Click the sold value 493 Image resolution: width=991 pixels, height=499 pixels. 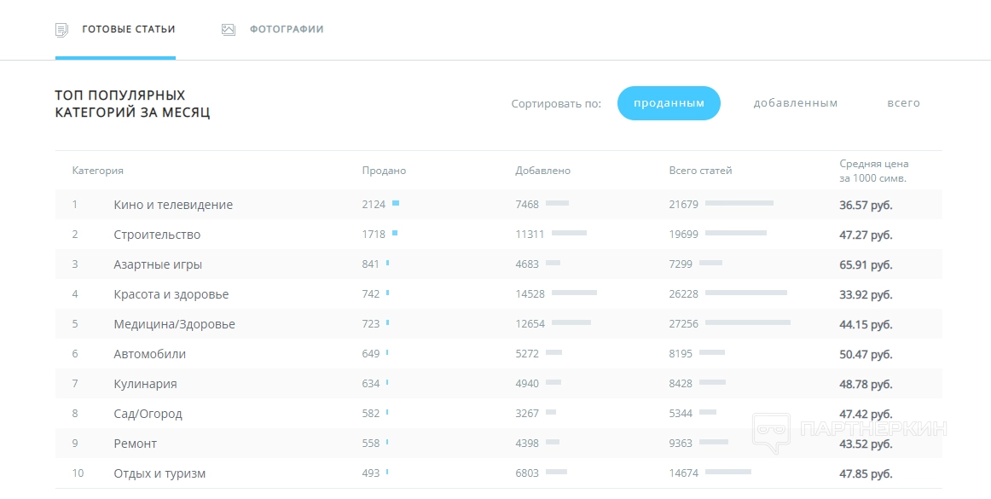[371, 473]
